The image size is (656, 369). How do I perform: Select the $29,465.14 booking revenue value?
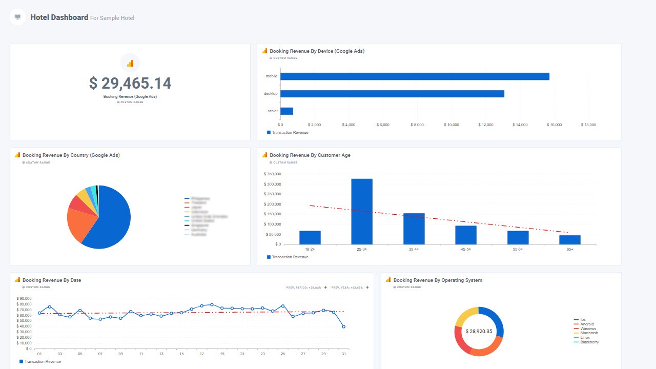click(x=130, y=84)
